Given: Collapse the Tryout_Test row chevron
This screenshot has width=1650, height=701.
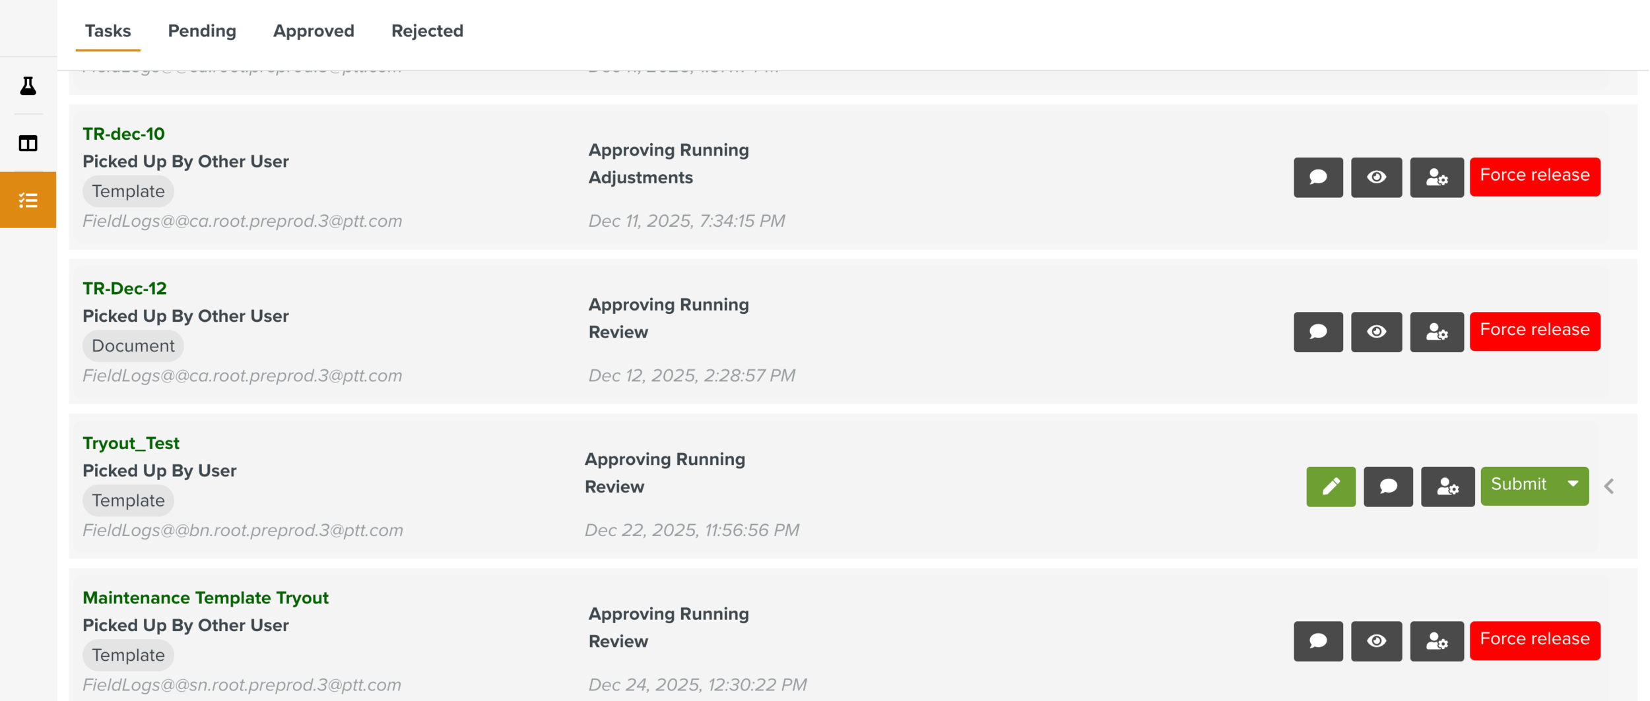Looking at the screenshot, I should (1609, 486).
